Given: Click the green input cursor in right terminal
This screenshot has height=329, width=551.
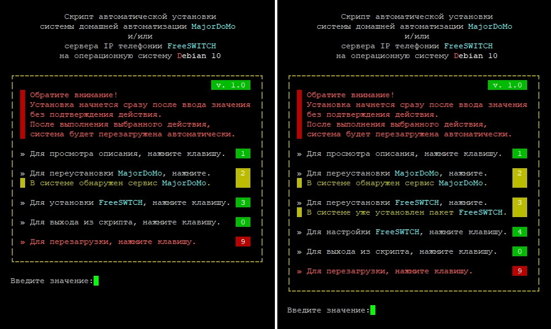Looking at the screenshot, I should pyautogui.click(x=373, y=310).
